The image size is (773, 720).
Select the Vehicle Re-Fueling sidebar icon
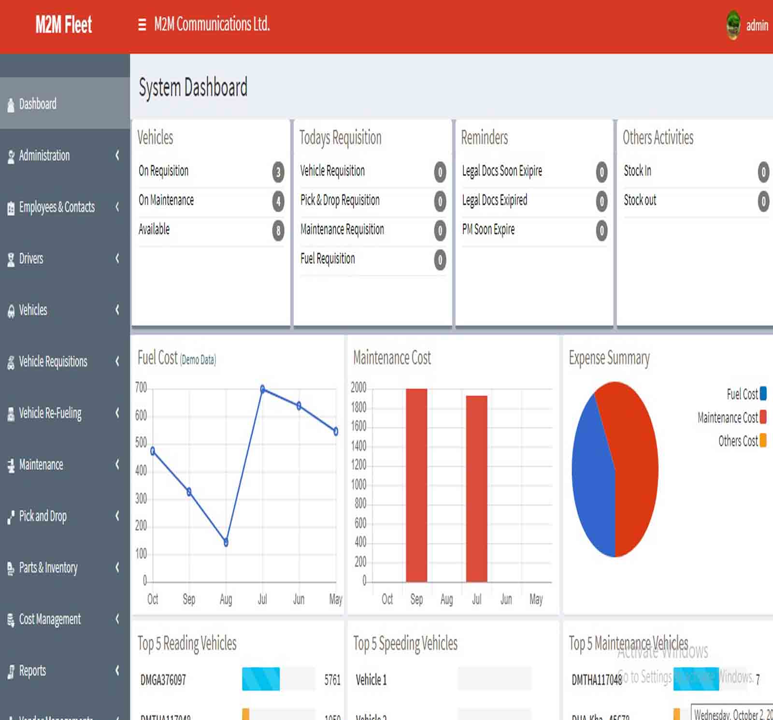click(x=11, y=414)
